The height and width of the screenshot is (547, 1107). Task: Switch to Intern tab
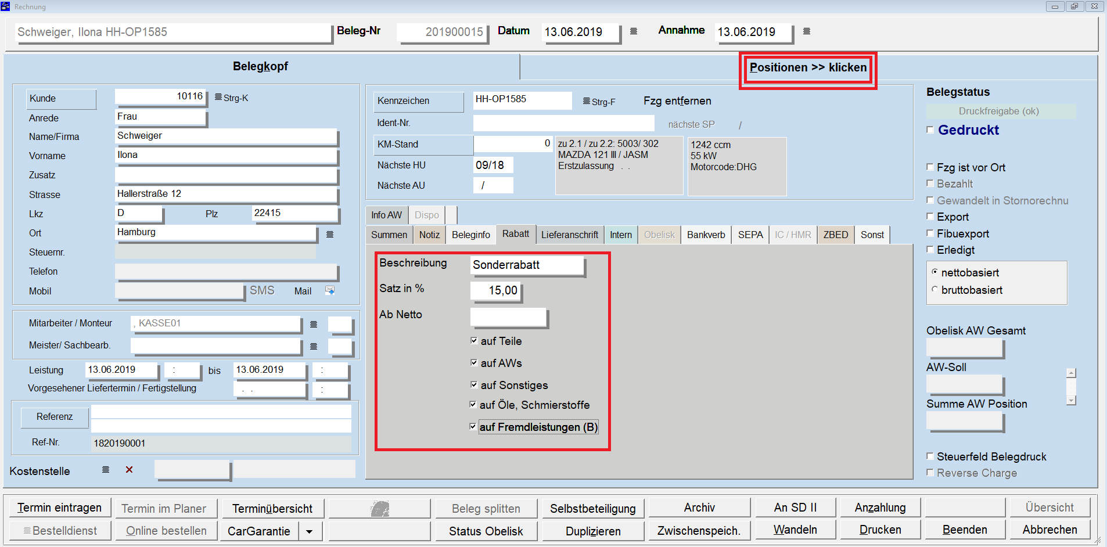(621, 235)
